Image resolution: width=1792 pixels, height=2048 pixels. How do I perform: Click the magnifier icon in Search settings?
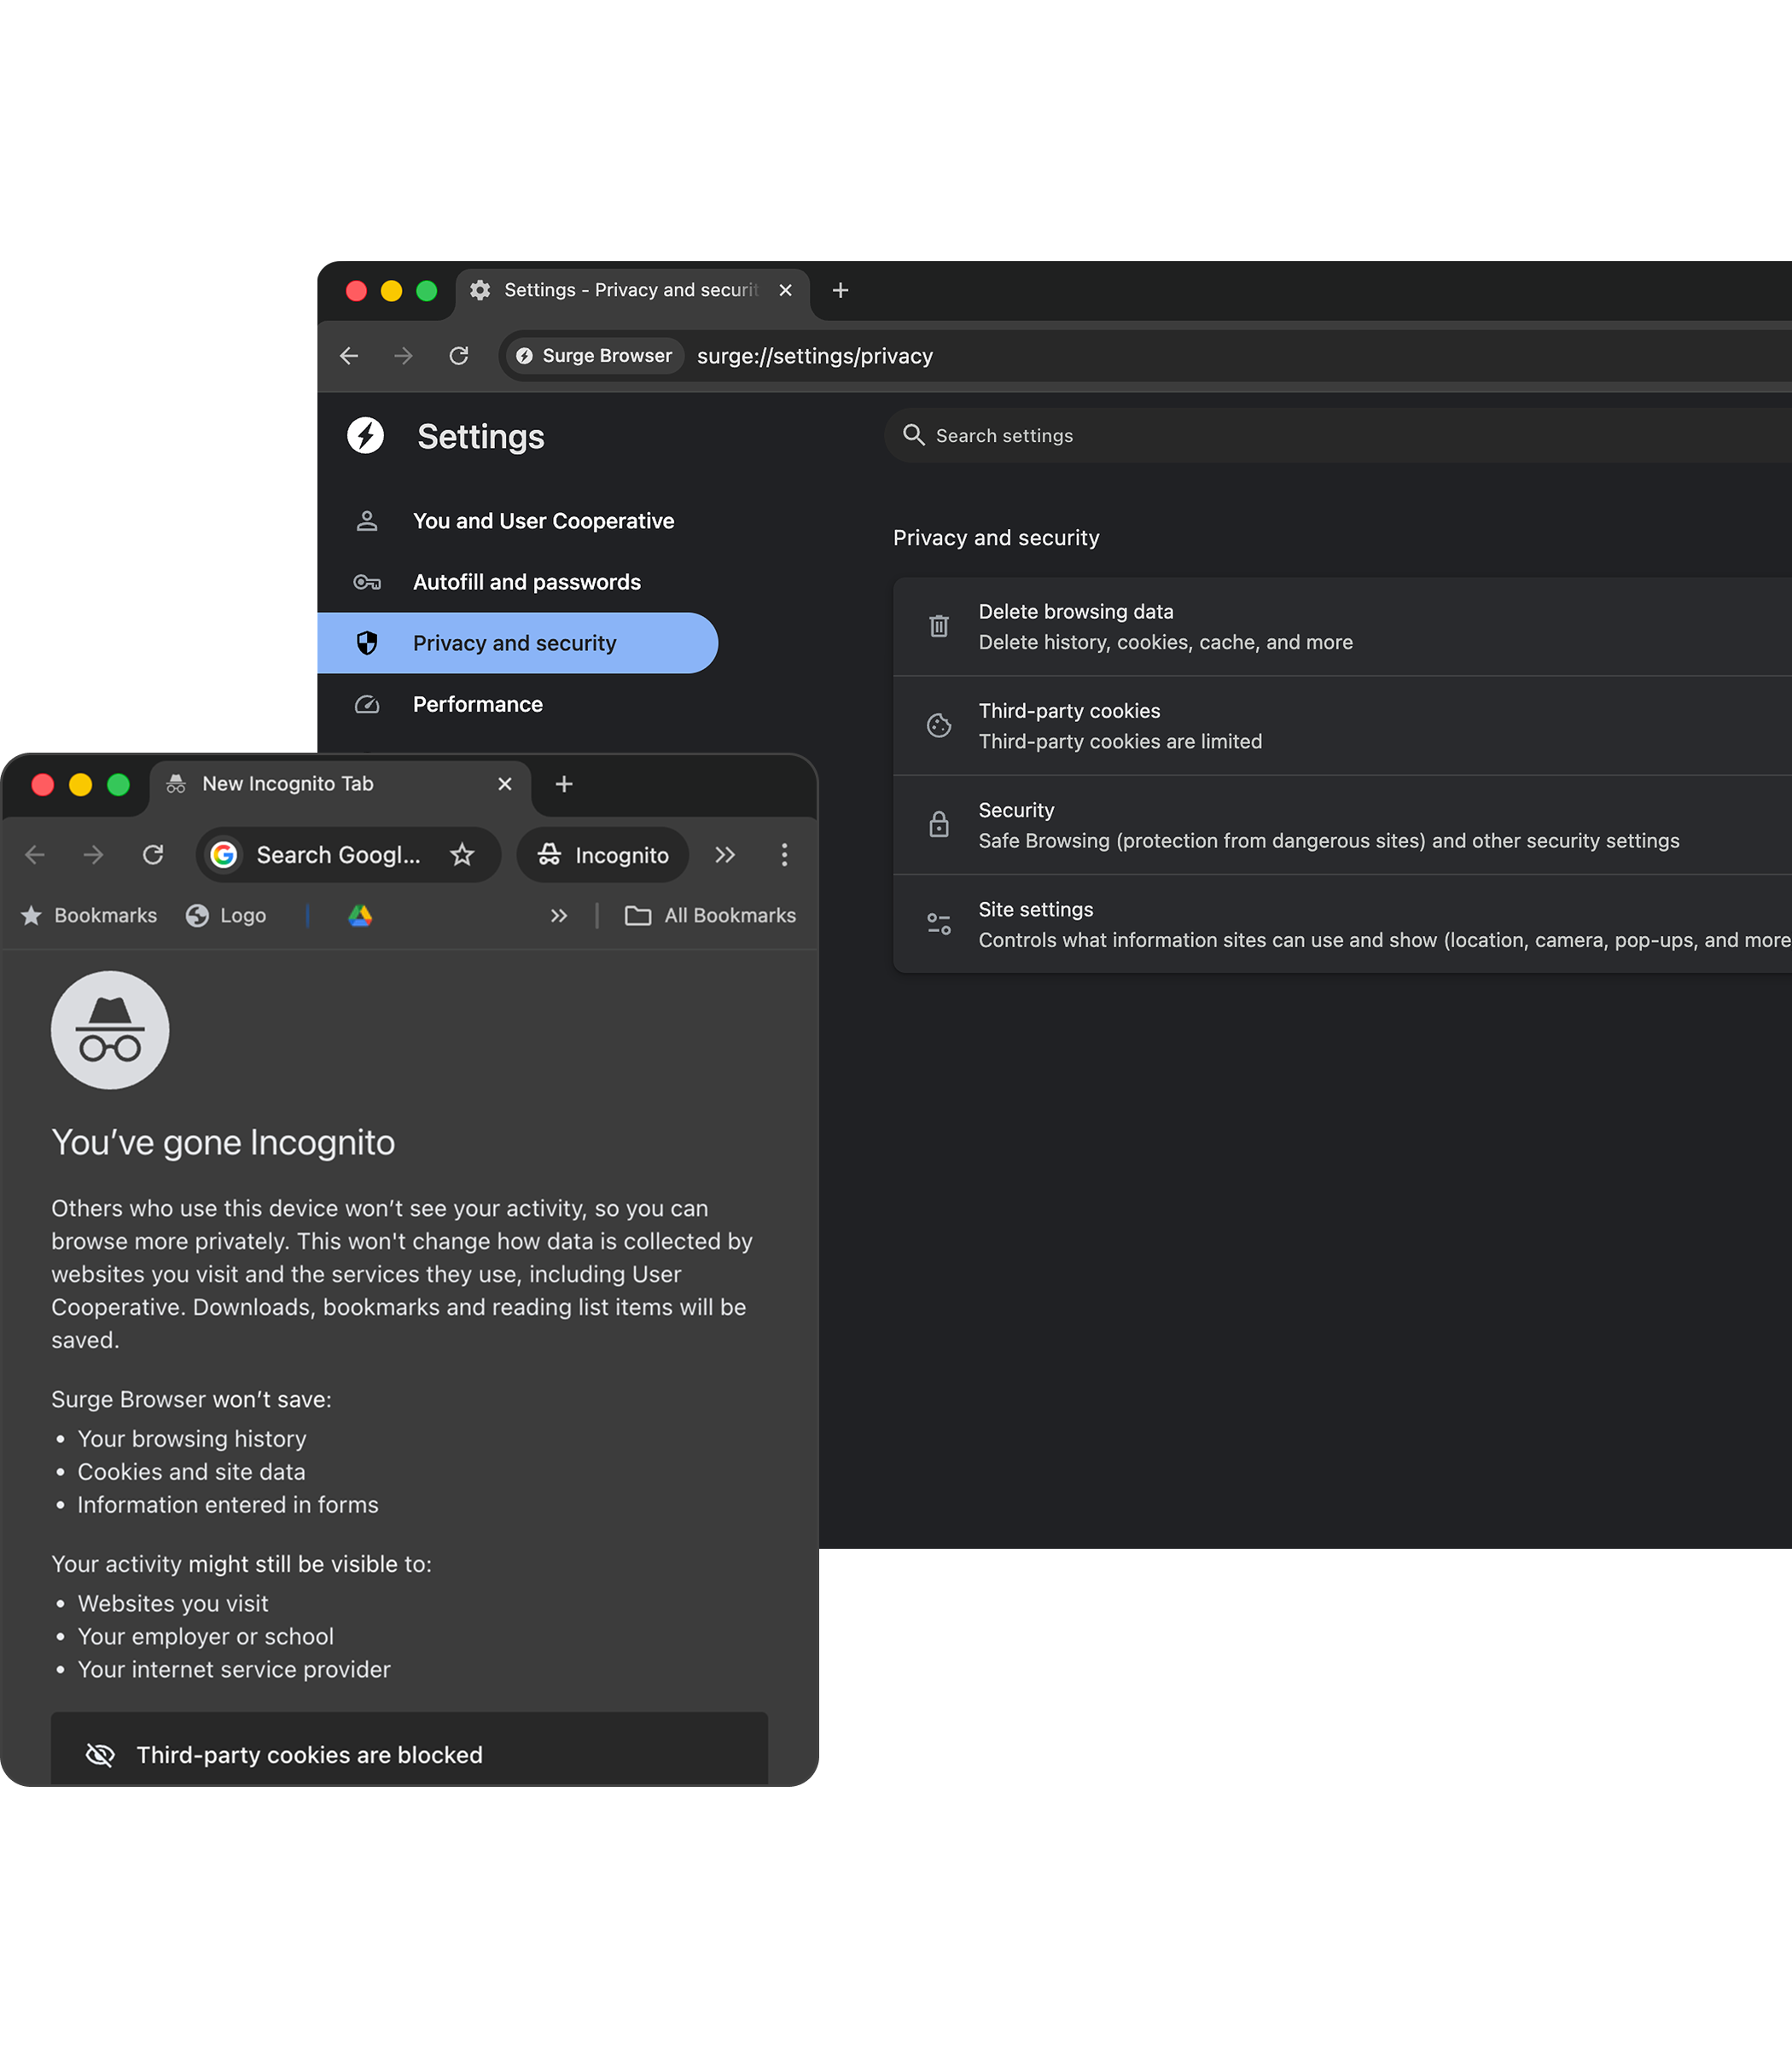tap(914, 435)
